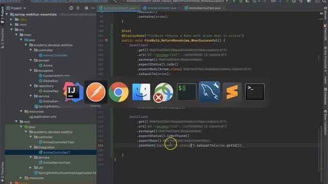Collapse the integration package under test
The height and width of the screenshot is (184, 328).
click(x=31, y=147)
